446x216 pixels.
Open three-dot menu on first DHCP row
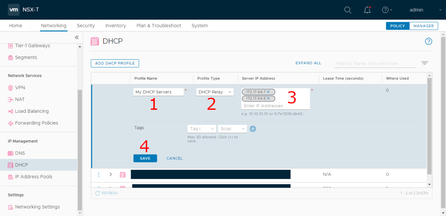[x=99, y=174]
